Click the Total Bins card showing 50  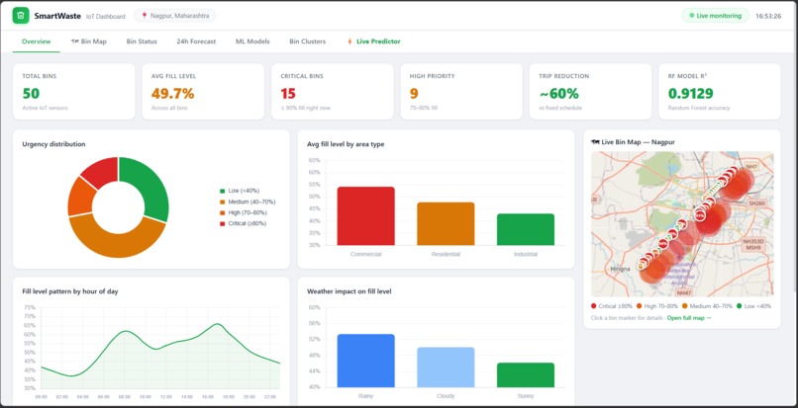74,92
